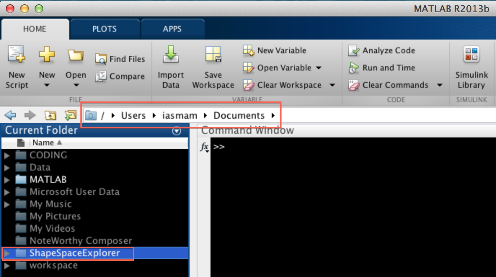Viewport: 496px width, 277px height.
Task: Click Documents in the address path
Action: pos(239,115)
